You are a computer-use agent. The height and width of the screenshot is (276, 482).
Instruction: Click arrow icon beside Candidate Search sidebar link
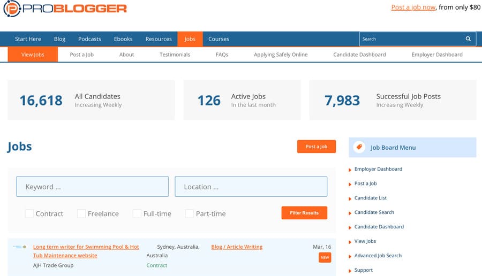350,213
